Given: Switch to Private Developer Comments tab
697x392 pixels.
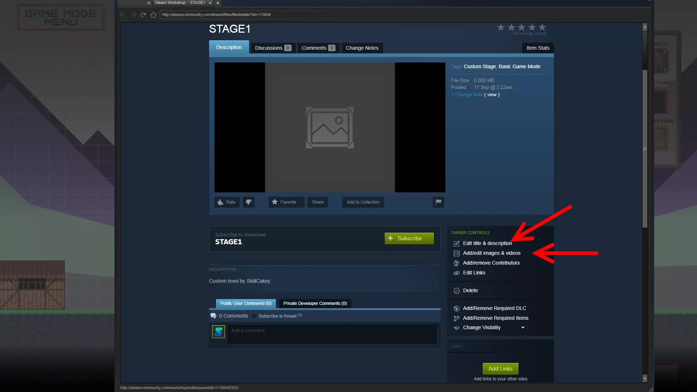Looking at the screenshot, I should point(315,303).
